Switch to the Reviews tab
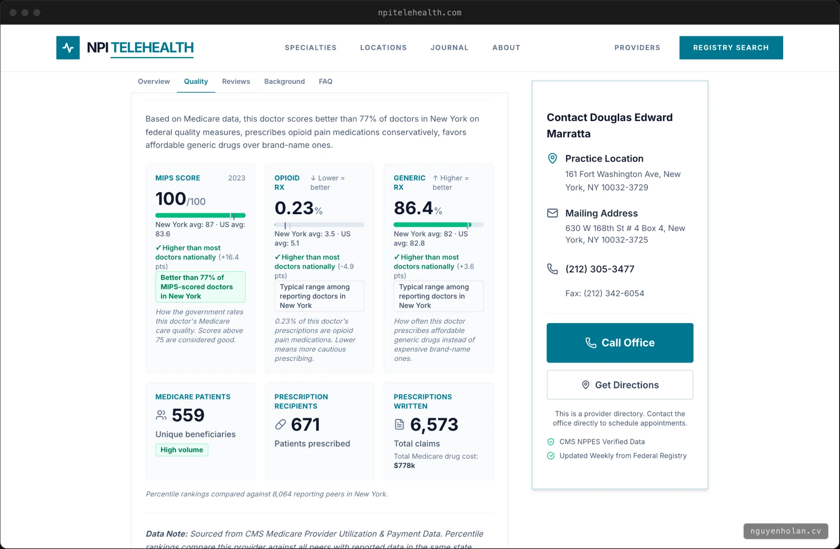The width and height of the screenshot is (840, 549). coord(236,81)
